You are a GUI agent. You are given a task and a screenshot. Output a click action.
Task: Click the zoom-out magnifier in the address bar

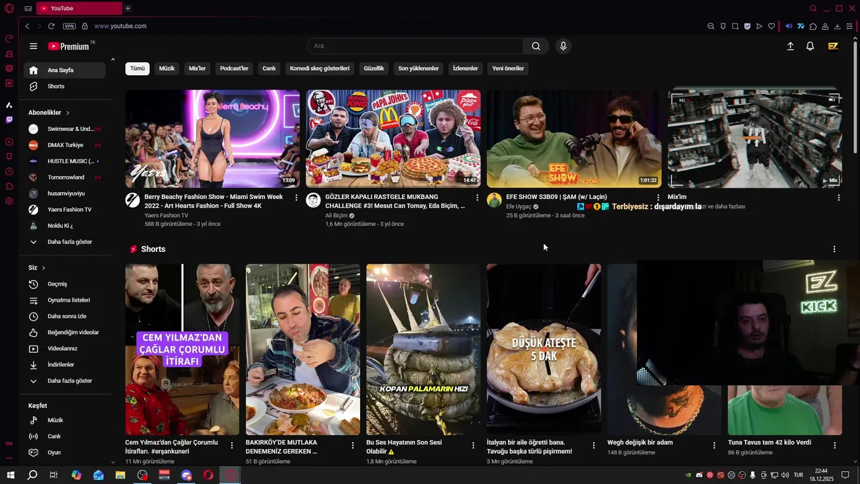tap(711, 26)
